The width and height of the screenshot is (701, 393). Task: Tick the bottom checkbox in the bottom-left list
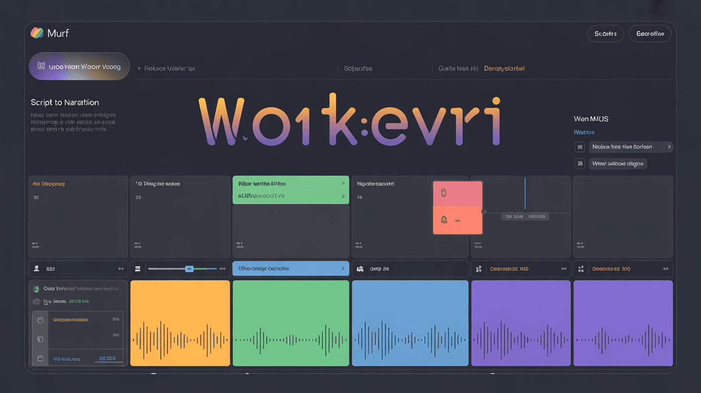(40, 359)
